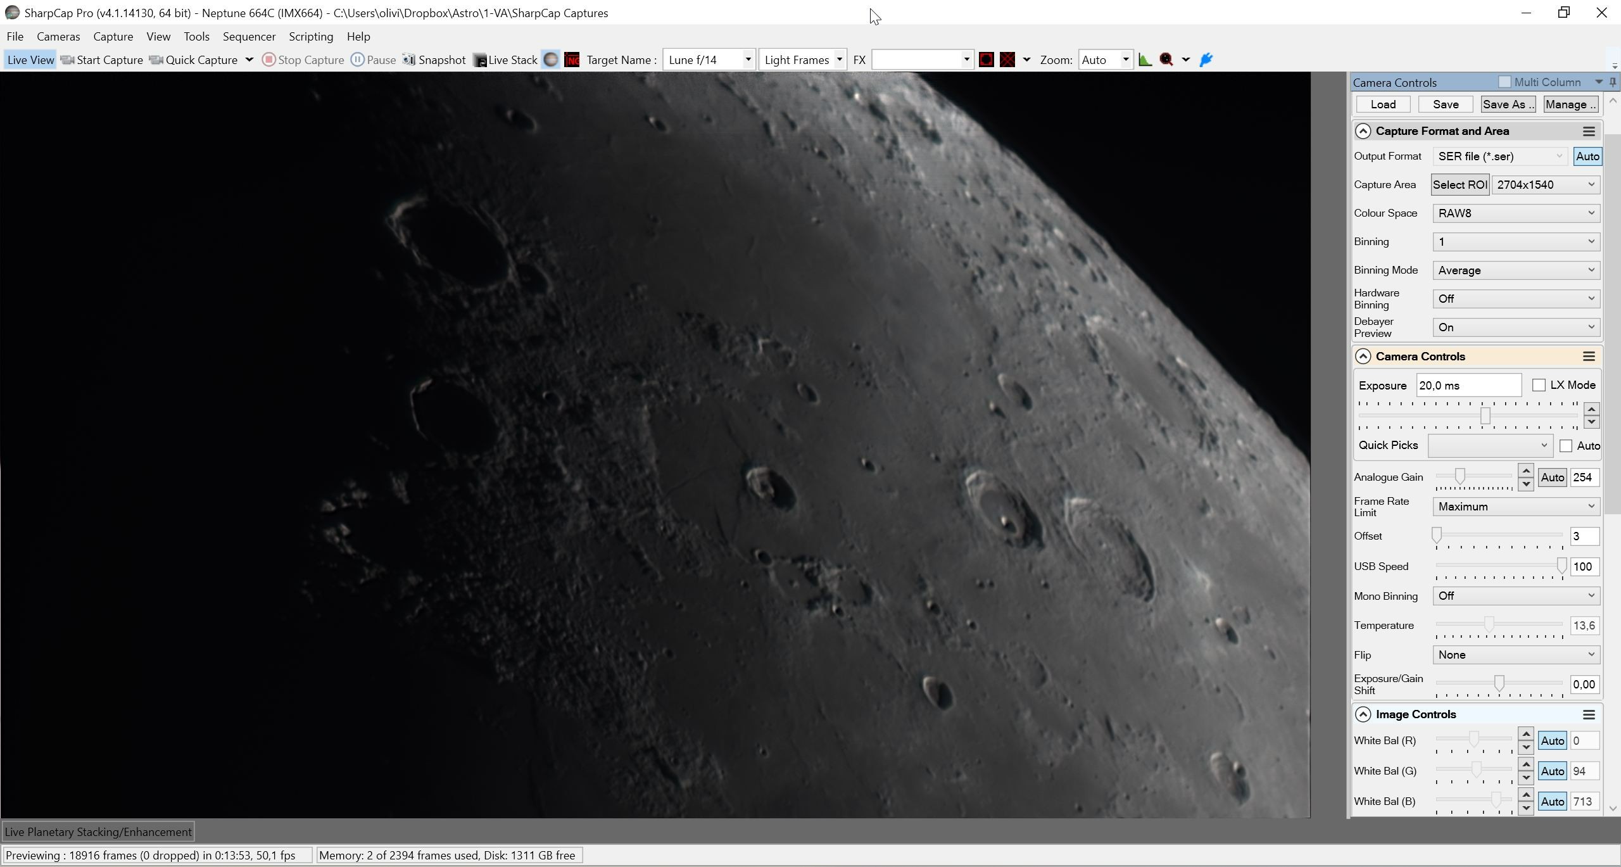
Task: Collapse the Image Controls section
Action: click(x=1363, y=714)
